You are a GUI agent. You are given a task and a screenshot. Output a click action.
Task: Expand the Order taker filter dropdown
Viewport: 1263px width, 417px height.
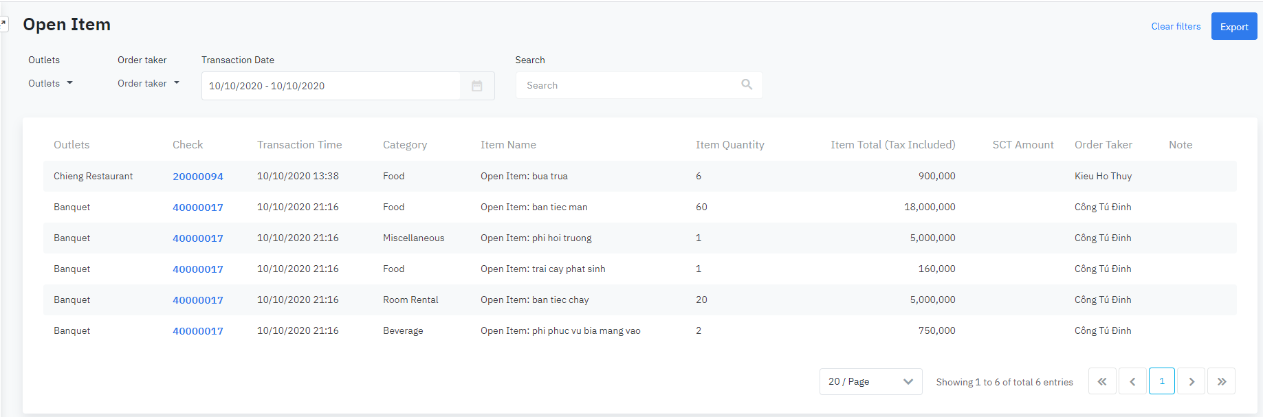pyautogui.click(x=148, y=83)
